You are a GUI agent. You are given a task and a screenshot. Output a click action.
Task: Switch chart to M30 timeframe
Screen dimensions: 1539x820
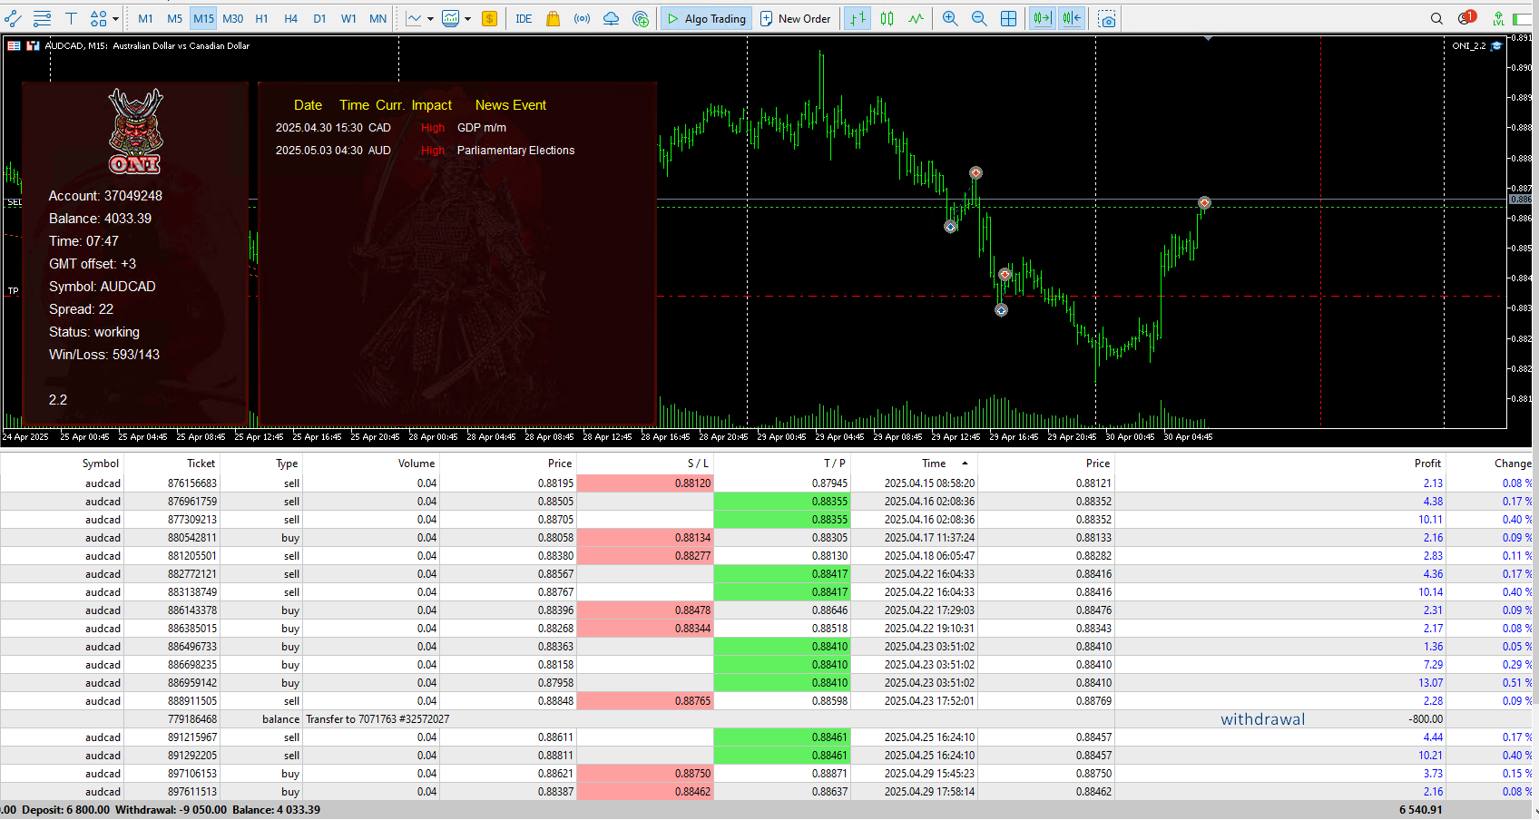pos(232,18)
